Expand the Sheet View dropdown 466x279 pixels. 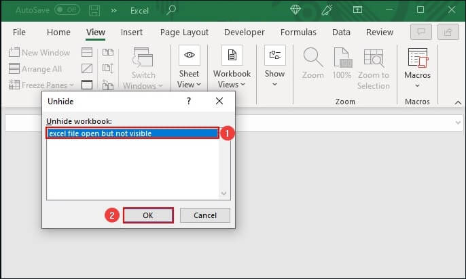[x=190, y=85]
